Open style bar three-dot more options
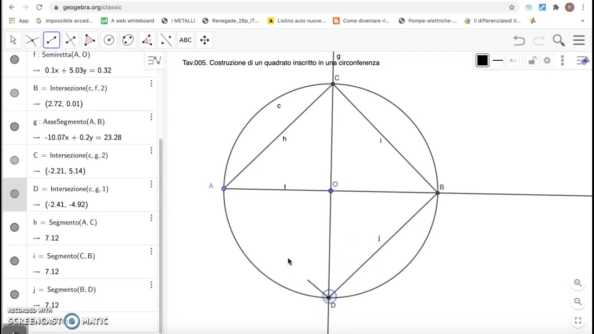Viewport: 594px width, 334px height. (562, 60)
